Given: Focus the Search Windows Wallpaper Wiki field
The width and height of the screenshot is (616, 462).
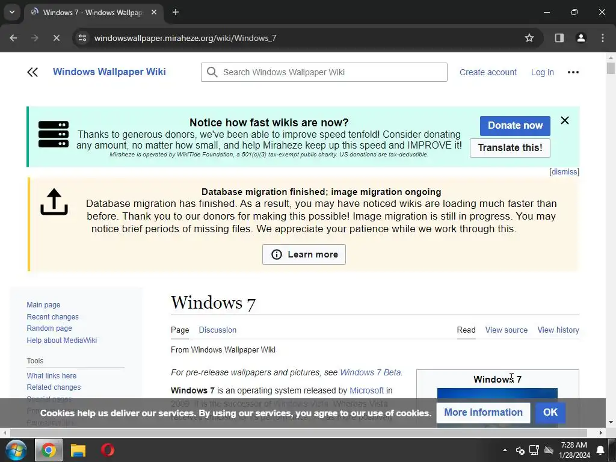Looking at the screenshot, I should point(324,72).
